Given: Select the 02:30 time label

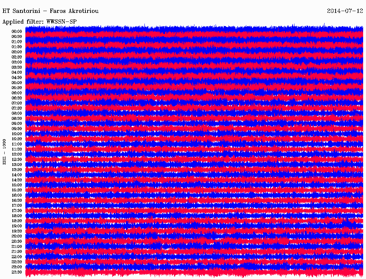Looking at the screenshot, I should click(x=17, y=57).
